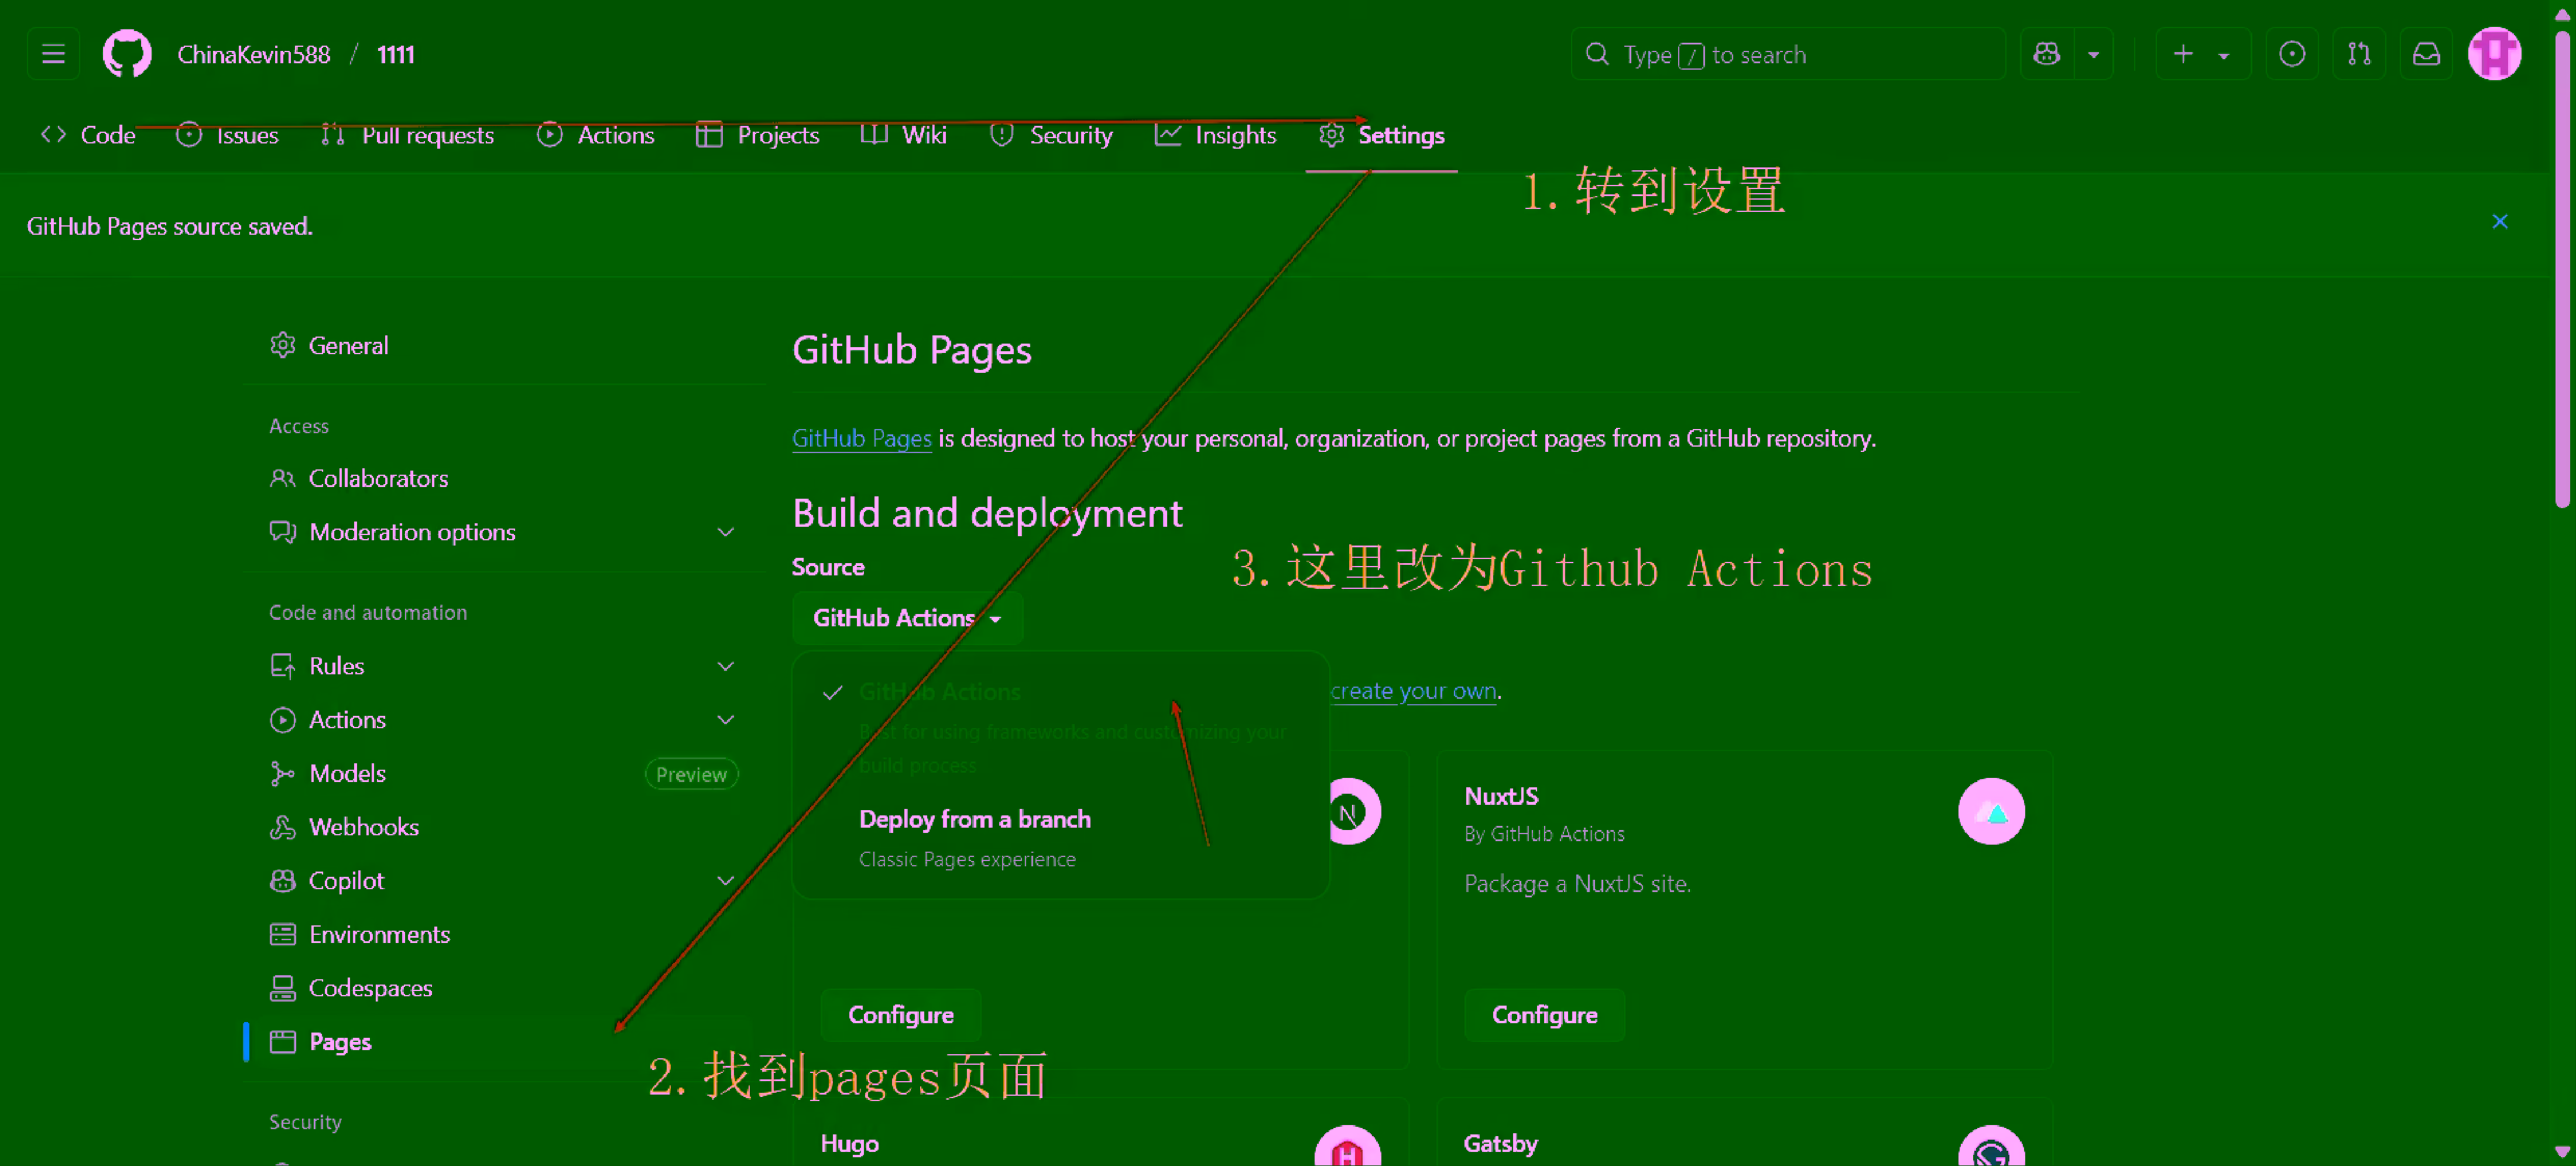This screenshot has height=1166, width=2576.
Task: Open the user avatar menu
Action: pos(2494,54)
